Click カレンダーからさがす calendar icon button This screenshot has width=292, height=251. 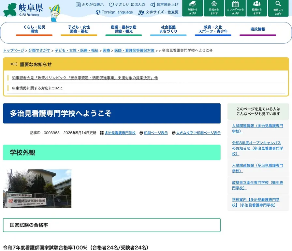coord(235,8)
